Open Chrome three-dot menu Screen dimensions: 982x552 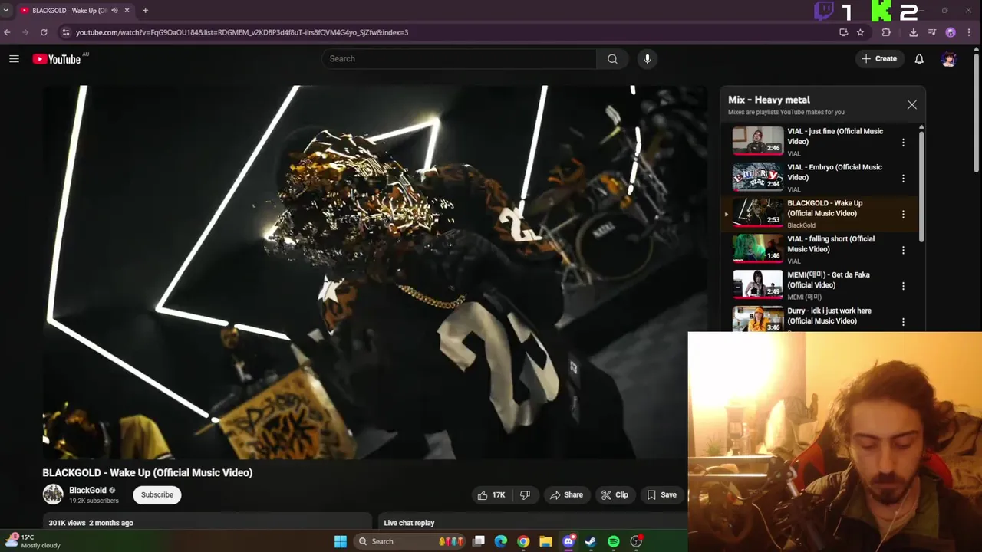(970, 32)
